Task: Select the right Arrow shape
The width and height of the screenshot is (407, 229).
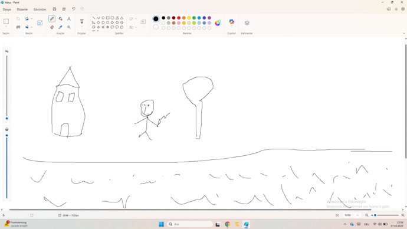Action: (113, 22)
